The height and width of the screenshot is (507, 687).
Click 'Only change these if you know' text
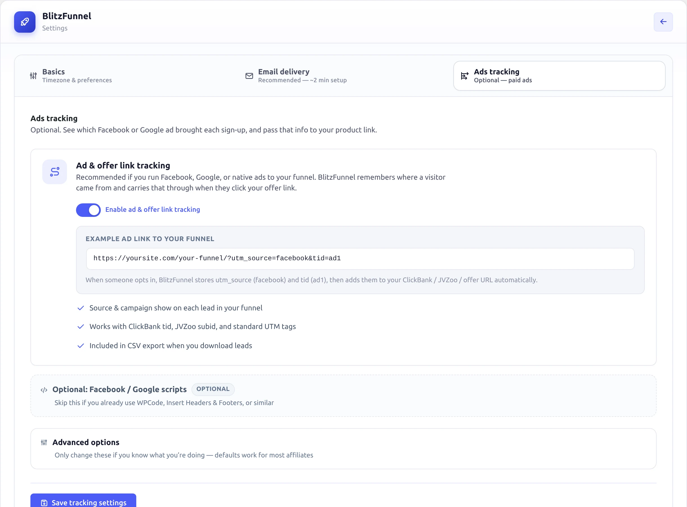click(184, 455)
